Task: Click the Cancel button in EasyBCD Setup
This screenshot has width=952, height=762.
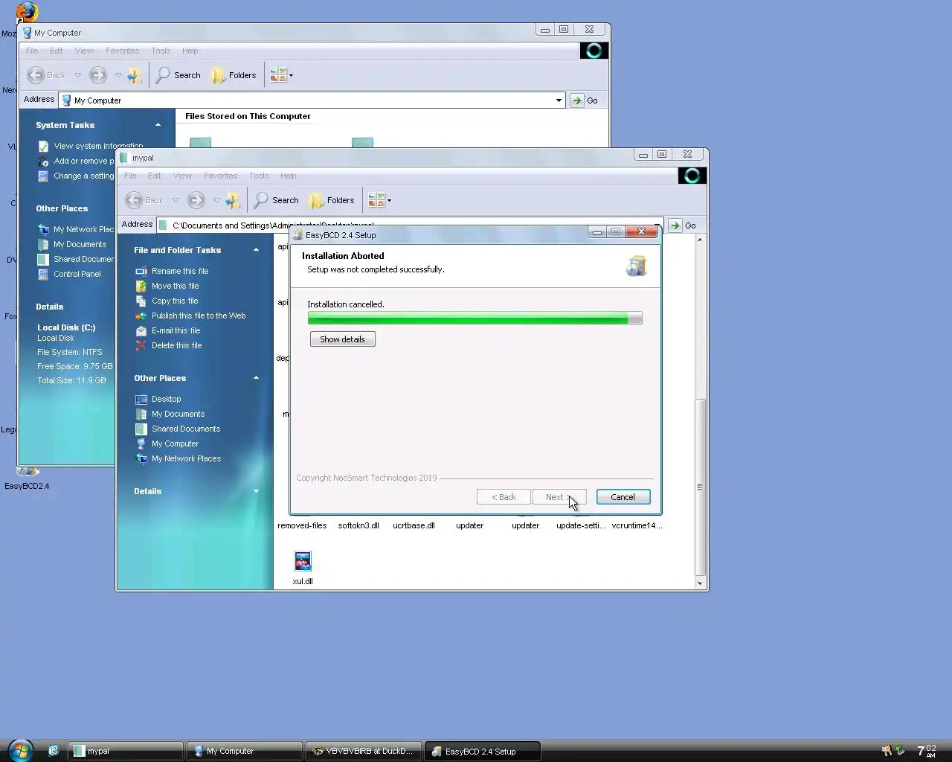Action: (x=623, y=497)
